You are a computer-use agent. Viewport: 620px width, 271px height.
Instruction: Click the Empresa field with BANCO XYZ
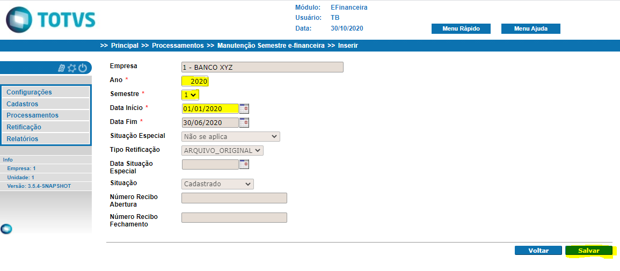(262, 67)
